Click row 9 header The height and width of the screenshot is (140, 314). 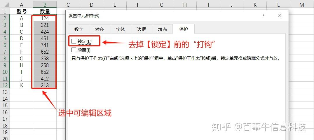[x=5, y=65]
